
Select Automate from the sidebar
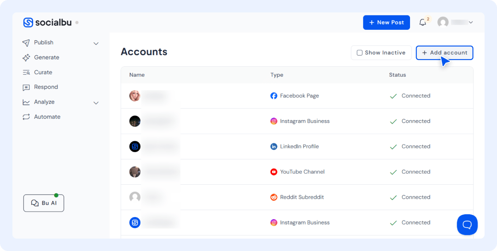[x=46, y=116]
